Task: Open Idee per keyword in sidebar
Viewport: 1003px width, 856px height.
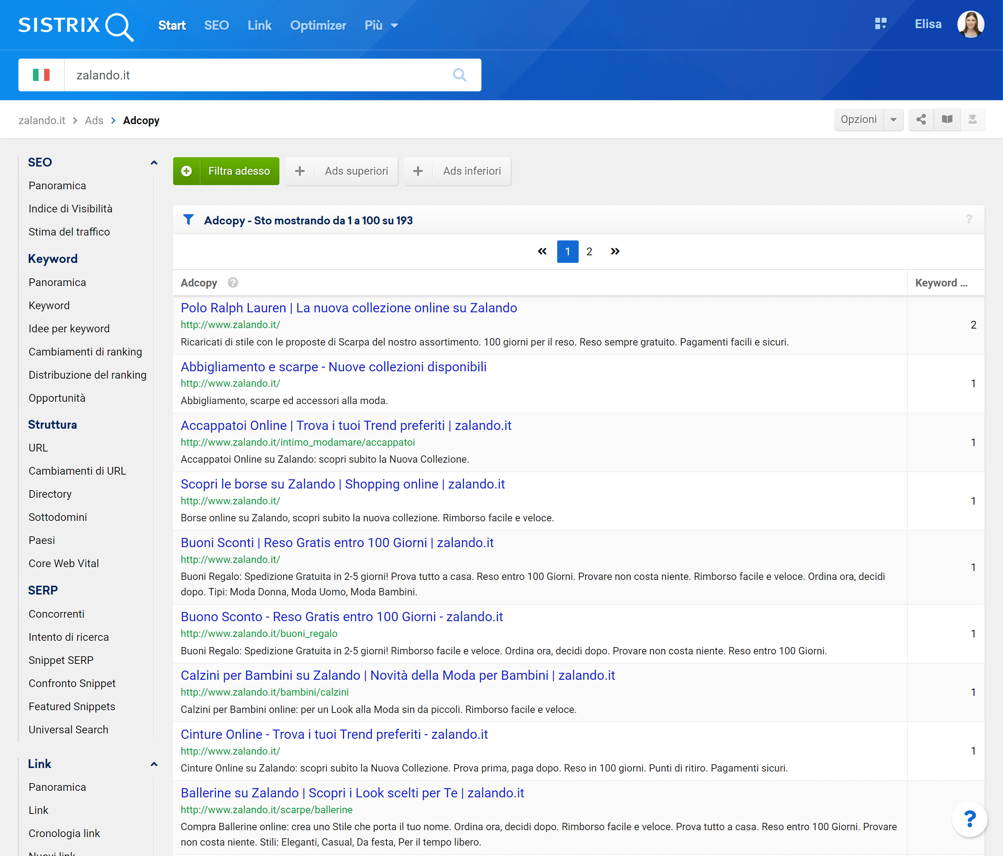Action: [x=69, y=329]
